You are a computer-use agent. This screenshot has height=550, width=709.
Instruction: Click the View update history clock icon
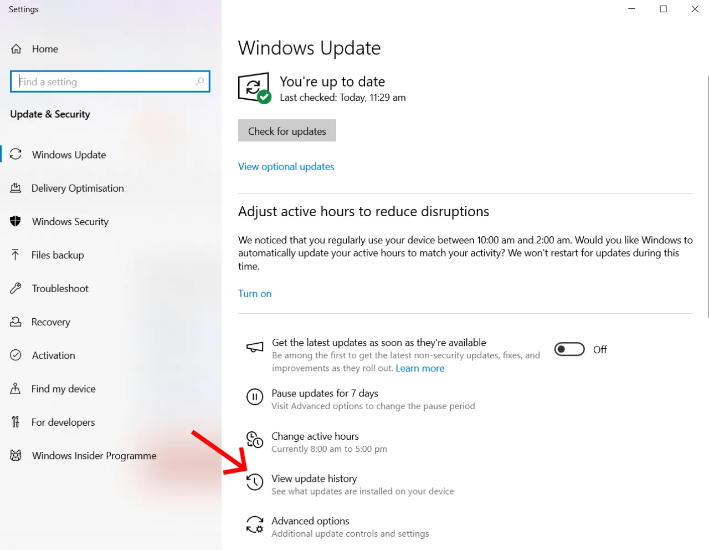[x=254, y=482]
